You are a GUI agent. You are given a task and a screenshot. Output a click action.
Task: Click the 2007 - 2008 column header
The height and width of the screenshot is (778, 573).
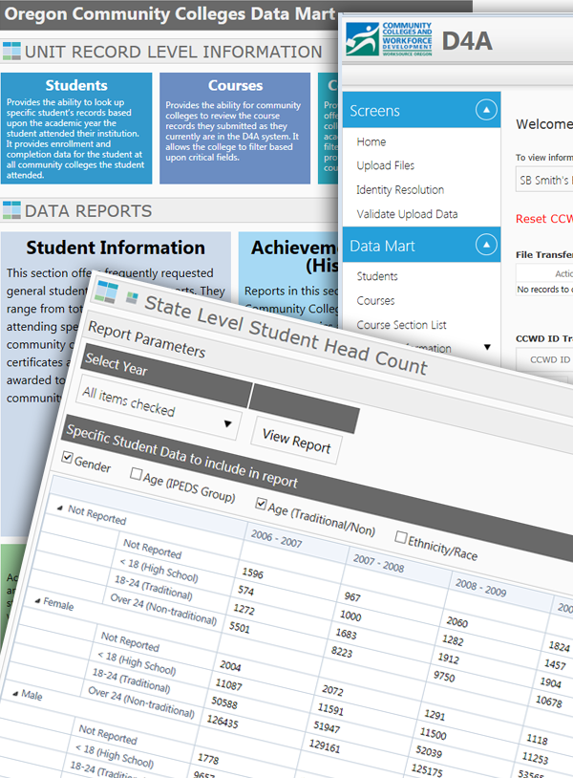[x=378, y=563]
